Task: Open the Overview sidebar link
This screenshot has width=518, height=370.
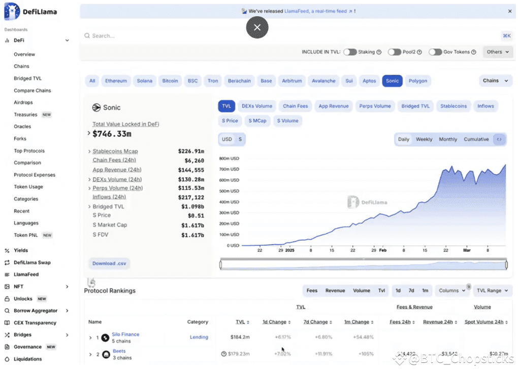Action: click(24, 54)
